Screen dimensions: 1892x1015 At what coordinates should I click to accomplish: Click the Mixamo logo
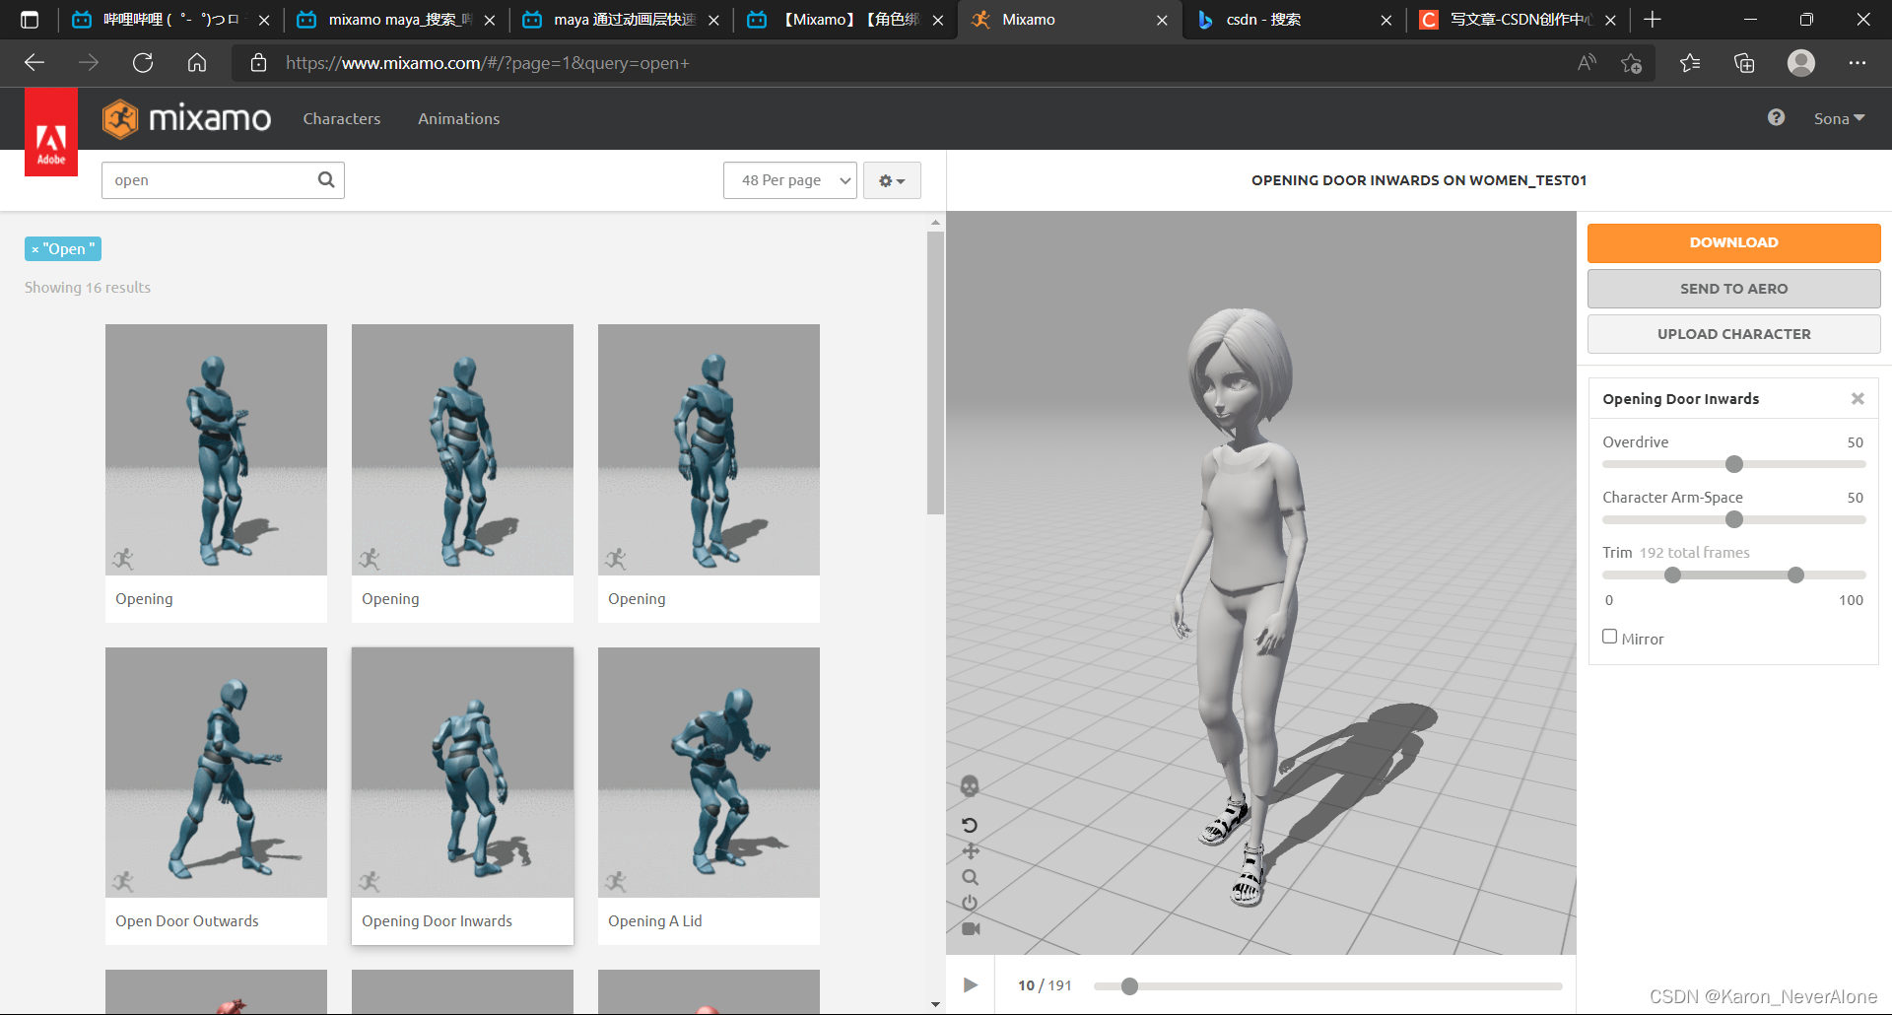pyautogui.click(x=187, y=119)
